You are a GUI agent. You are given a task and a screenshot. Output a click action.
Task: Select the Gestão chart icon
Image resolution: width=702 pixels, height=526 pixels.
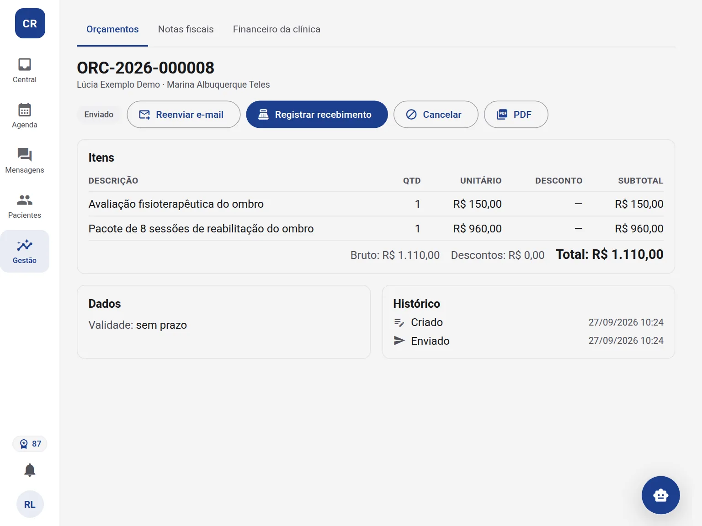25,245
